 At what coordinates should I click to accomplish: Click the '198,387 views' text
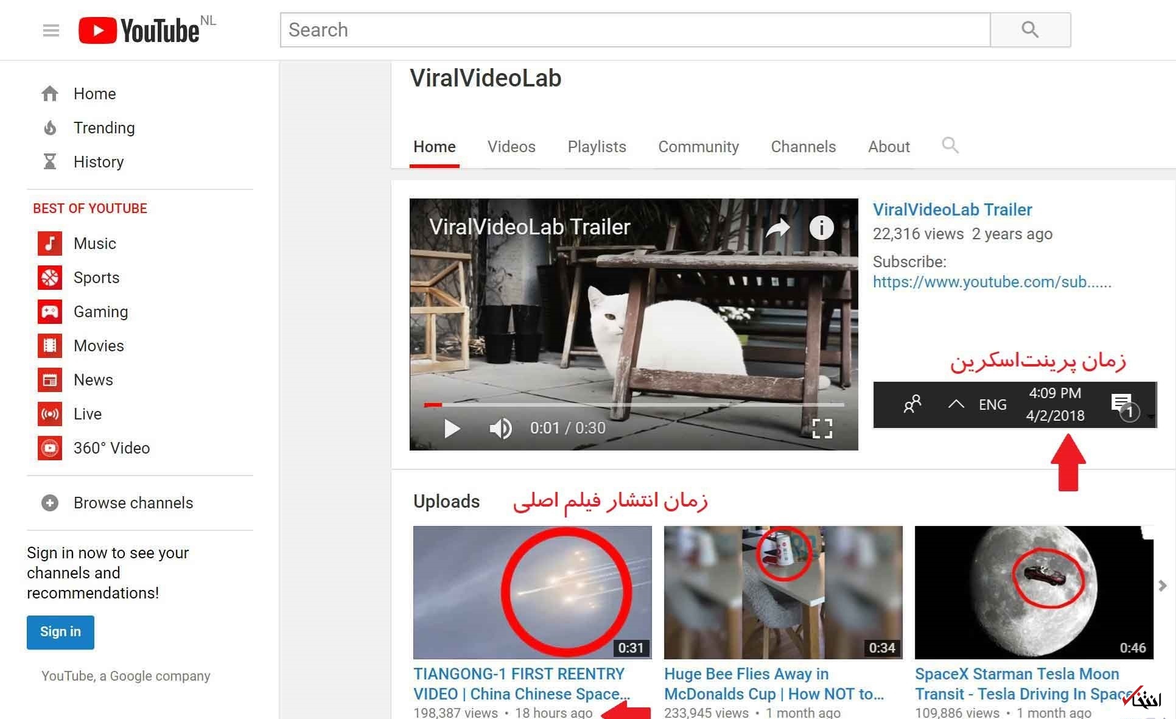click(x=455, y=712)
